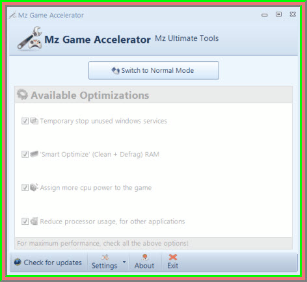Image resolution: width=307 pixels, height=282 pixels.
Task: Click the windows services icon
Action: tap(34, 121)
